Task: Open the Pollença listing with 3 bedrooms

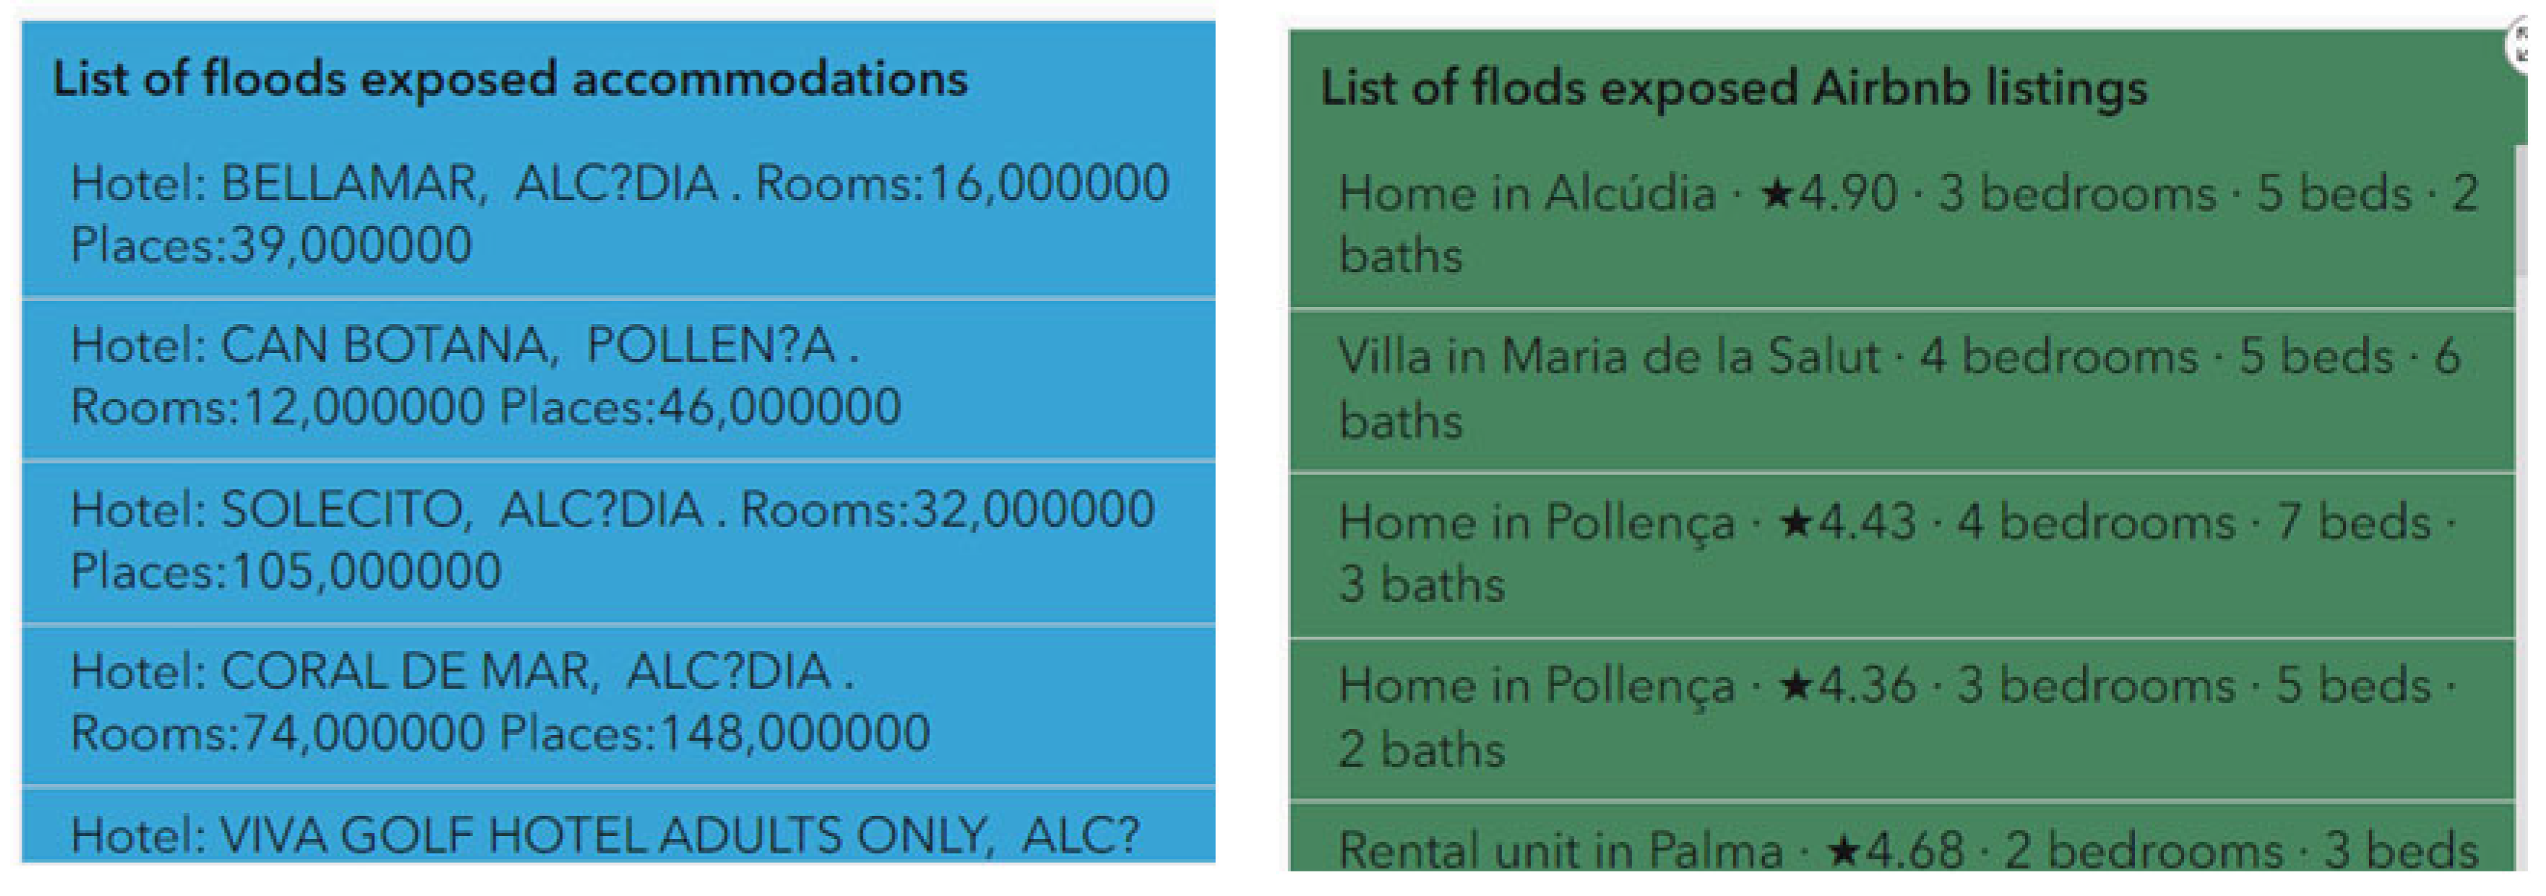Action: (1902, 717)
